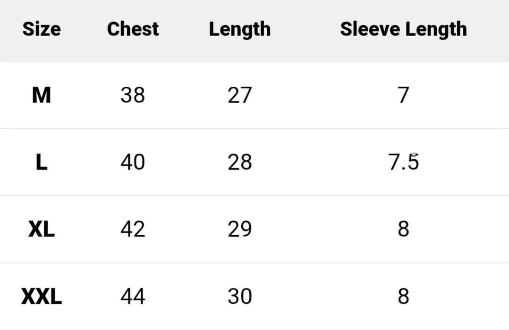Click the Size column header

pos(42,29)
